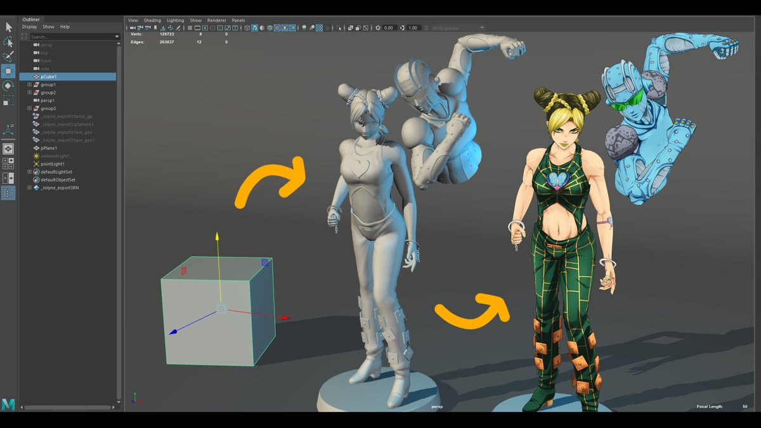Toggle the Resolution Gate display
Viewport: 761px width, 428px height.
point(205,28)
